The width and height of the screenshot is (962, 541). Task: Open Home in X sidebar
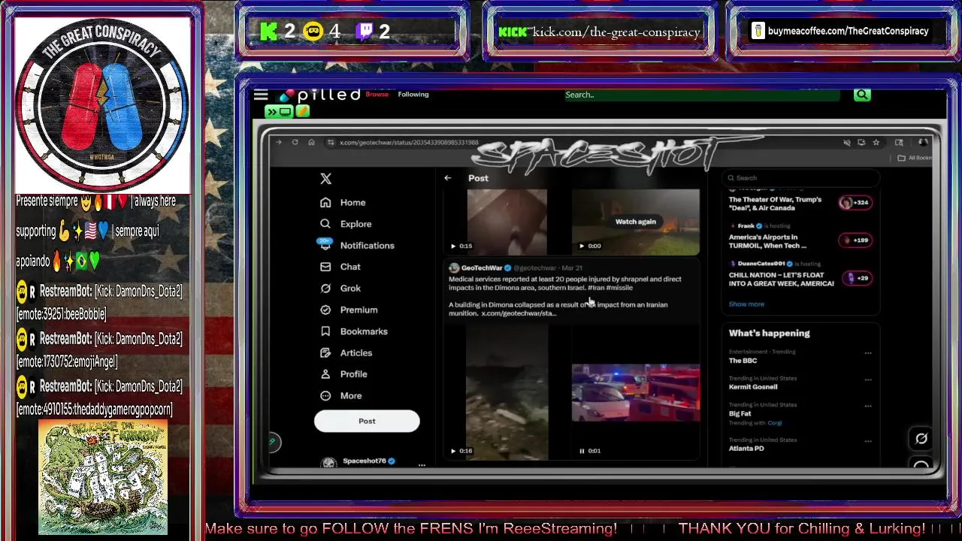(352, 202)
